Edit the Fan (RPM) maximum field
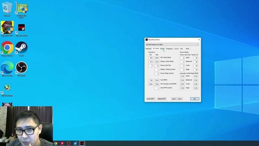The image size is (259, 146). coord(157,80)
